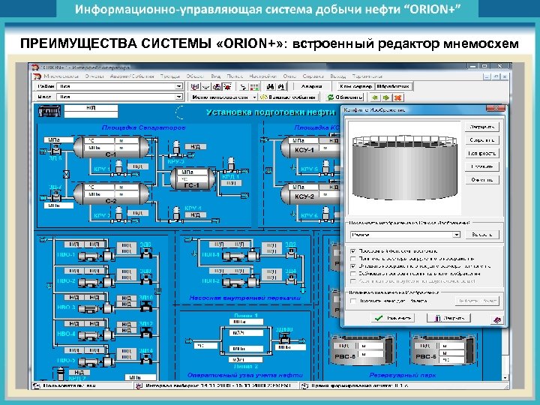Click the Н/Д field beside controller icon

pos(91,108)
